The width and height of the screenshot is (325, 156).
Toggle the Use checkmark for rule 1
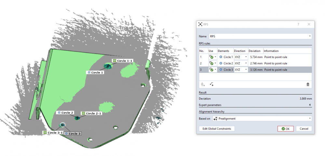211,57
